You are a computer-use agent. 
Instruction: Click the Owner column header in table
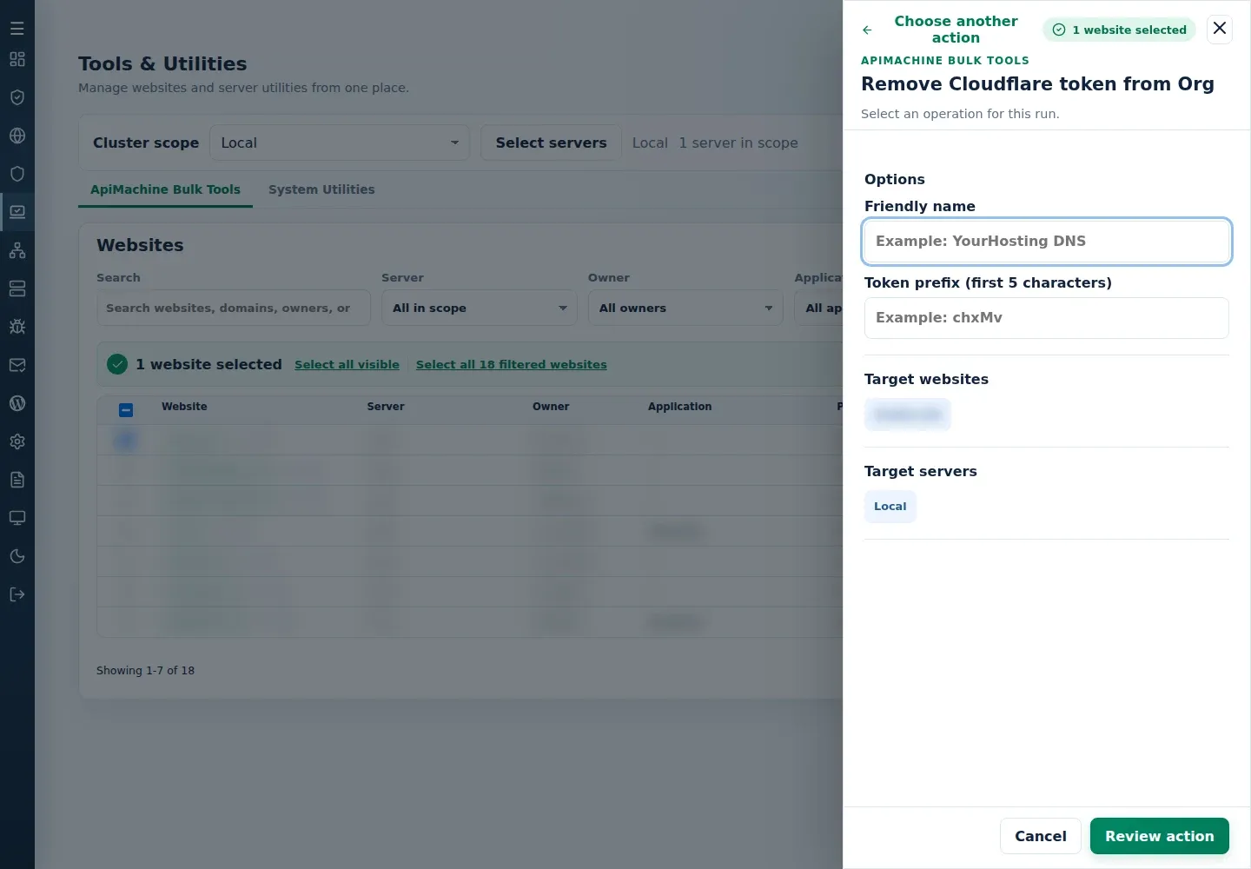(551, 407)
